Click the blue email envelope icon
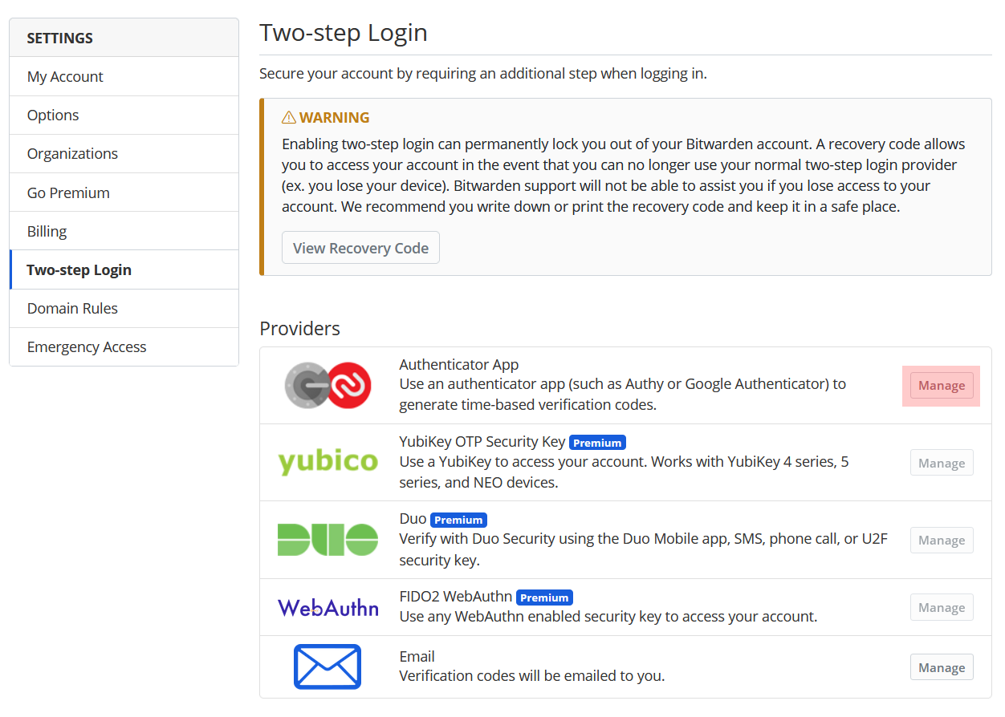This screenshot has width=1005, height=717. 328,666
